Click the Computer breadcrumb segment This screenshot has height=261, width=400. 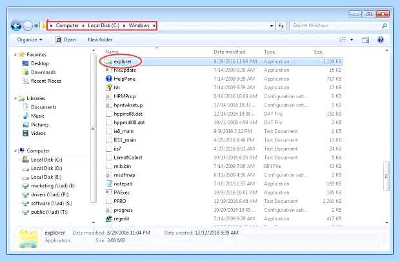point(67,26)
